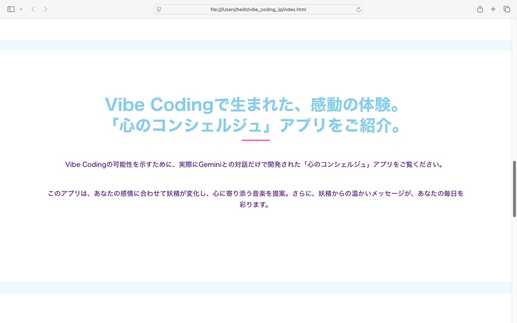
Task: Click the vertical scrollbar thumb
Action: (514, 189)
